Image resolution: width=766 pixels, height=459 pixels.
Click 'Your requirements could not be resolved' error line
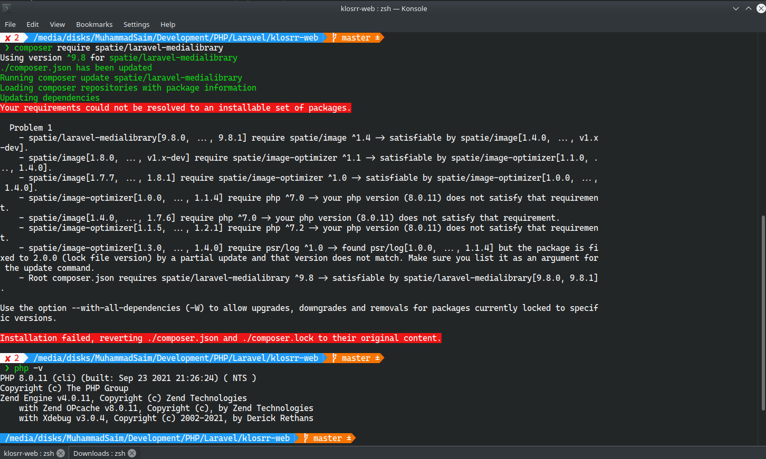(x=175, y=108)
